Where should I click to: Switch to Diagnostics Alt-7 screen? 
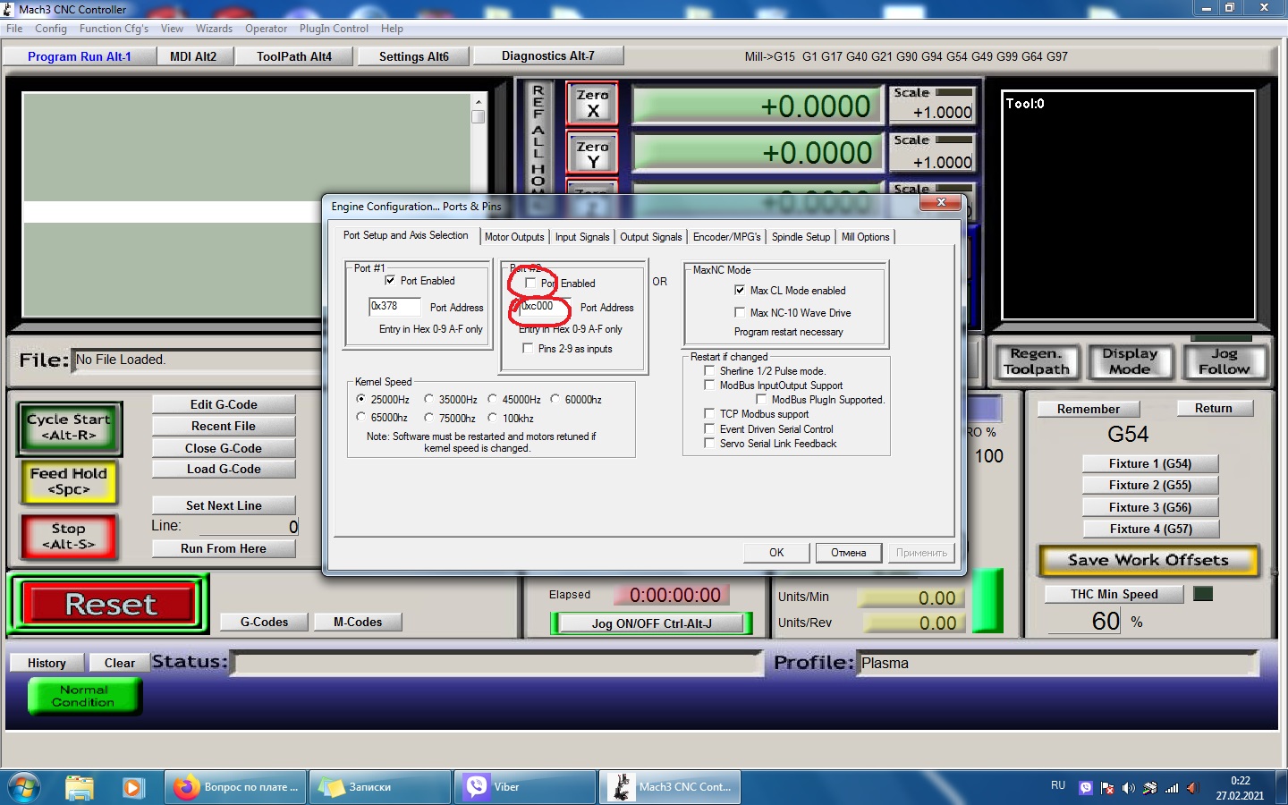pyautogui.click(x=548, y=55)
